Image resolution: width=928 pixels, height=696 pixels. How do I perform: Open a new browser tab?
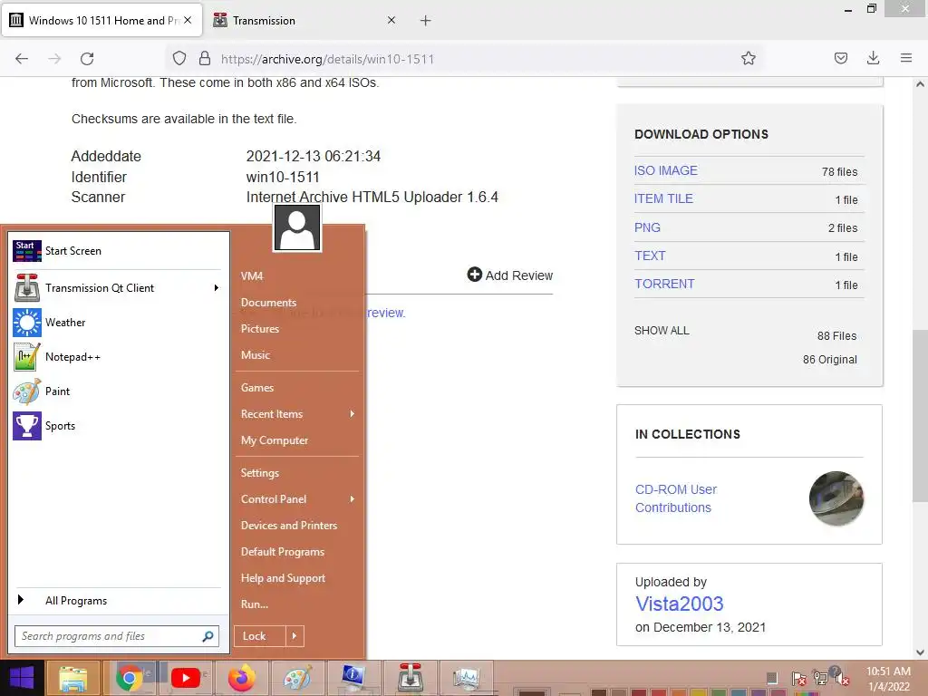pos(426,21)
